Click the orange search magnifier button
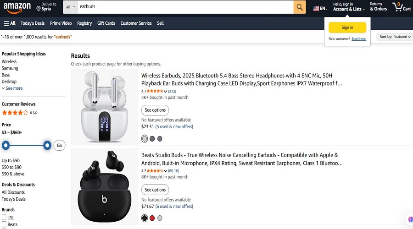413x229 pixels. [x=300, y=7]
